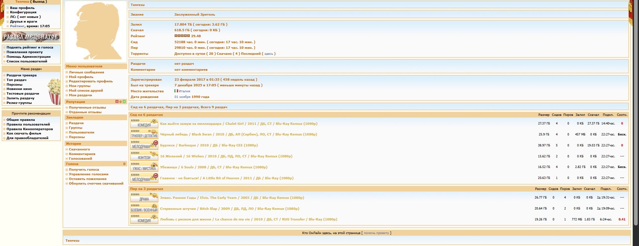Click the popcorn bucket image

(x=54, y=91)
